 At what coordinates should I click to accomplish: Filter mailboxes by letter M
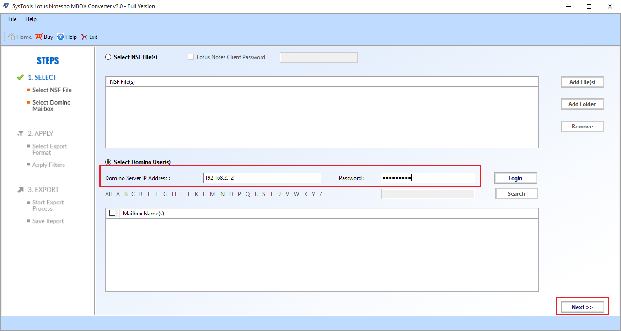(212, 194)
